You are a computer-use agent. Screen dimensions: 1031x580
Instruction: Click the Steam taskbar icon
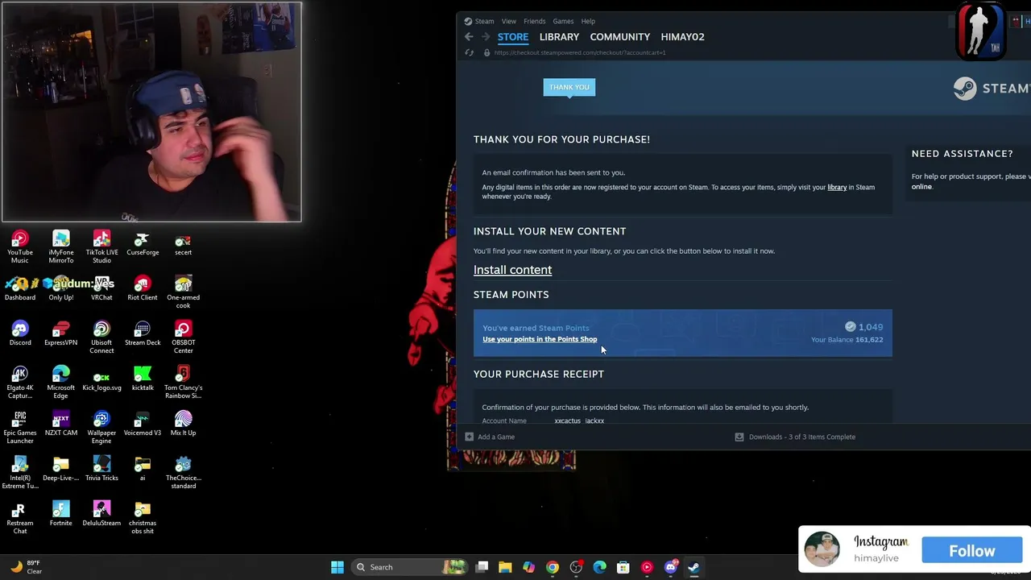click(694, 567)
